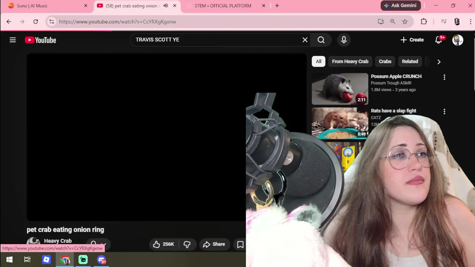Switch to the STEM Official Platform tab
The image size is (475, 267).
223,6
